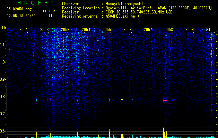This screenshot has width=218, height=138.
Task: Click the 'Receiving antenna' field label
Action: [x=80, y=16]
